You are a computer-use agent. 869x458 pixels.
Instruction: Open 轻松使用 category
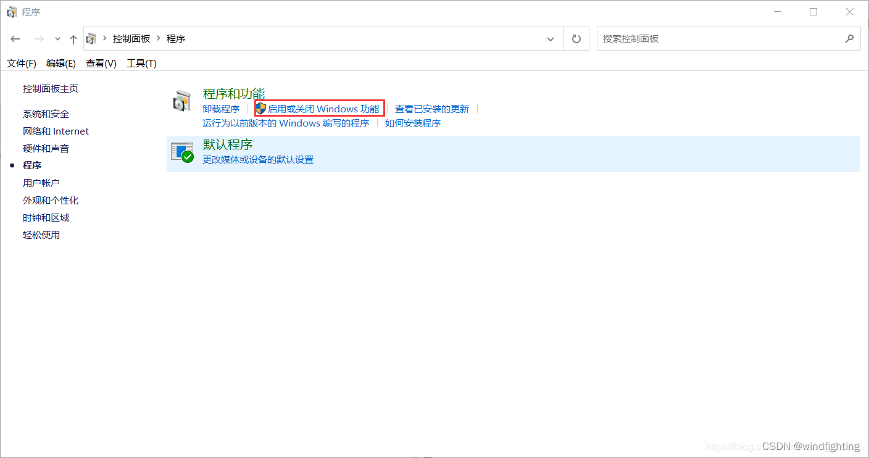pos(41,235)
